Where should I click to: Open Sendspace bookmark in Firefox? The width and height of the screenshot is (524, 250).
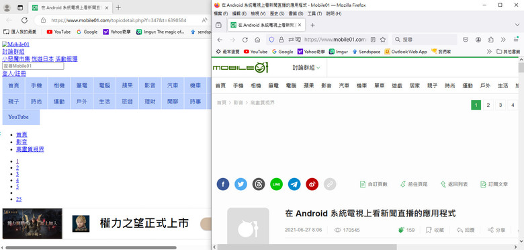[366, 52]
